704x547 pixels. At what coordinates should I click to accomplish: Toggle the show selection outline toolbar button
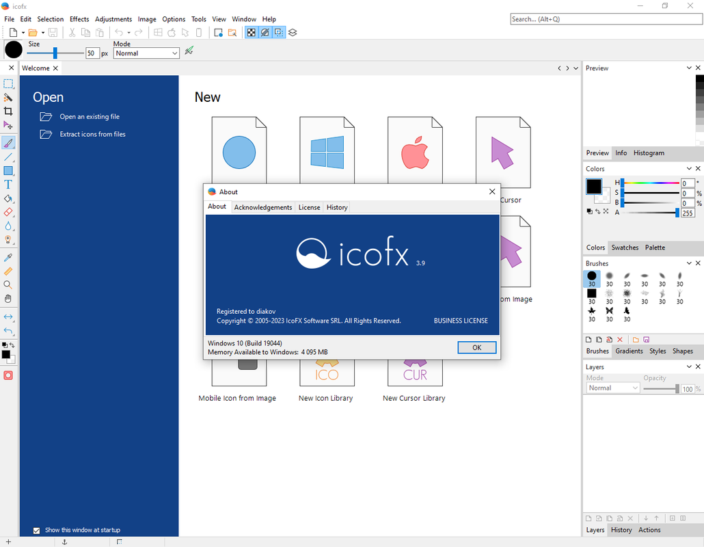pyautogui.click(x=279, y=32)
